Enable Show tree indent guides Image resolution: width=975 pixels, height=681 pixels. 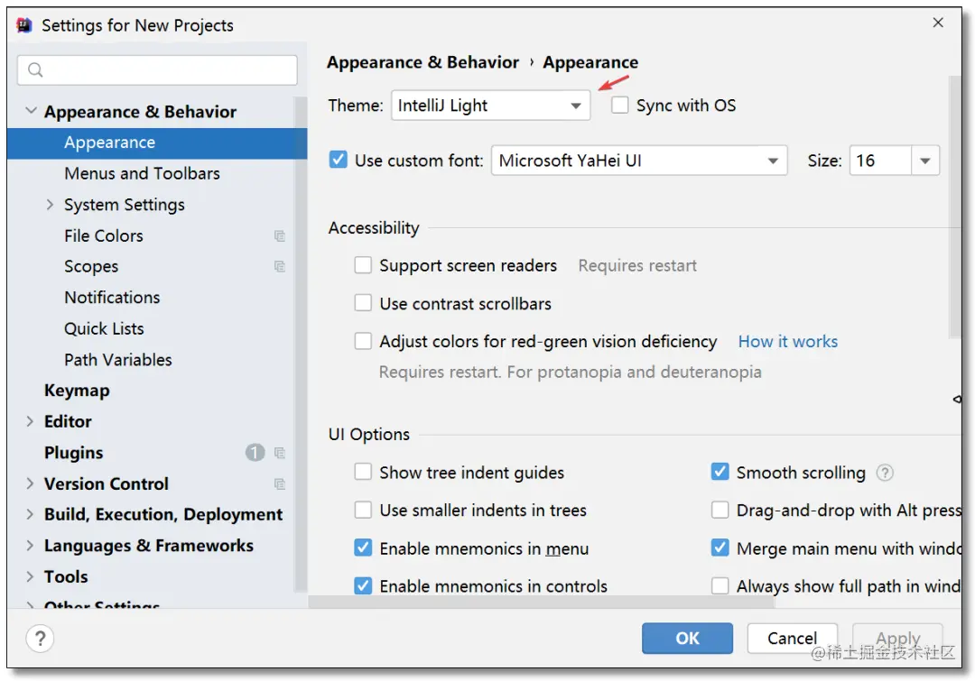click(363, 472)
